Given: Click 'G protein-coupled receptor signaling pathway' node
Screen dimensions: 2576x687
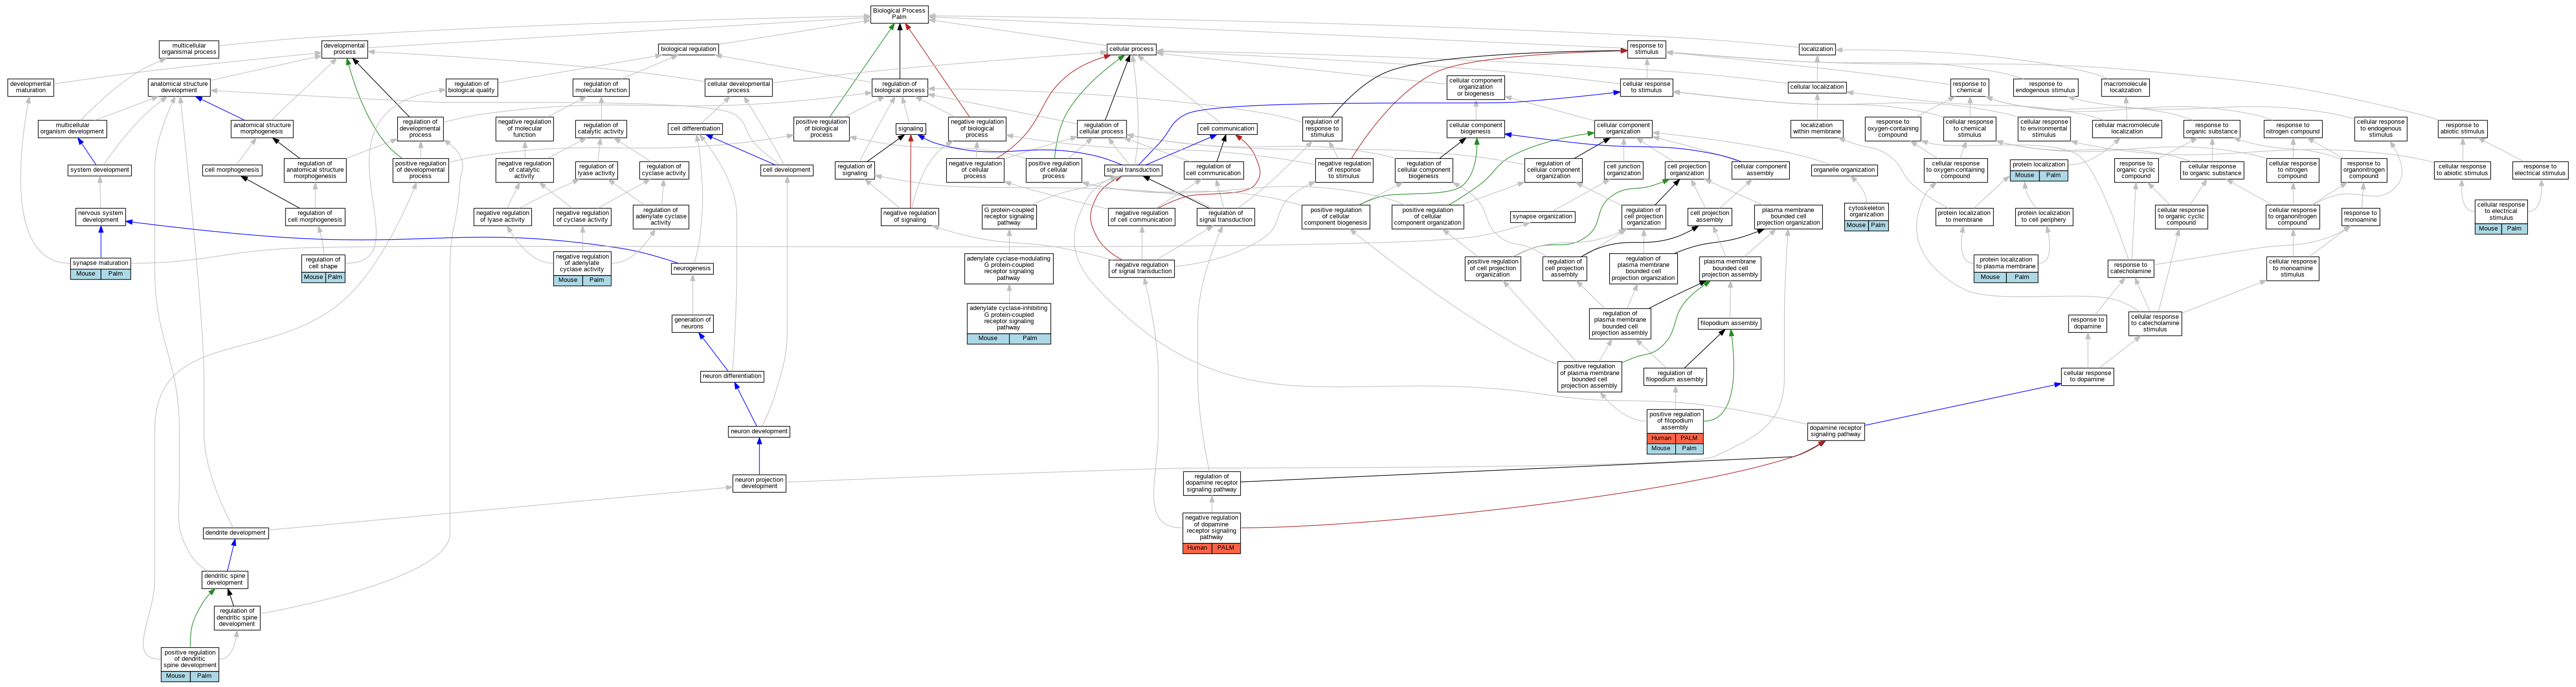Looking at the screenshot, I should point(1008,217).
